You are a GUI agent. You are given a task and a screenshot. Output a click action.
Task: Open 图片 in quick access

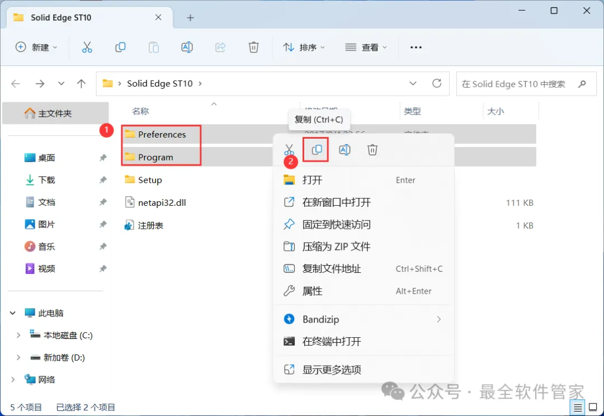(x=46, y=224)
